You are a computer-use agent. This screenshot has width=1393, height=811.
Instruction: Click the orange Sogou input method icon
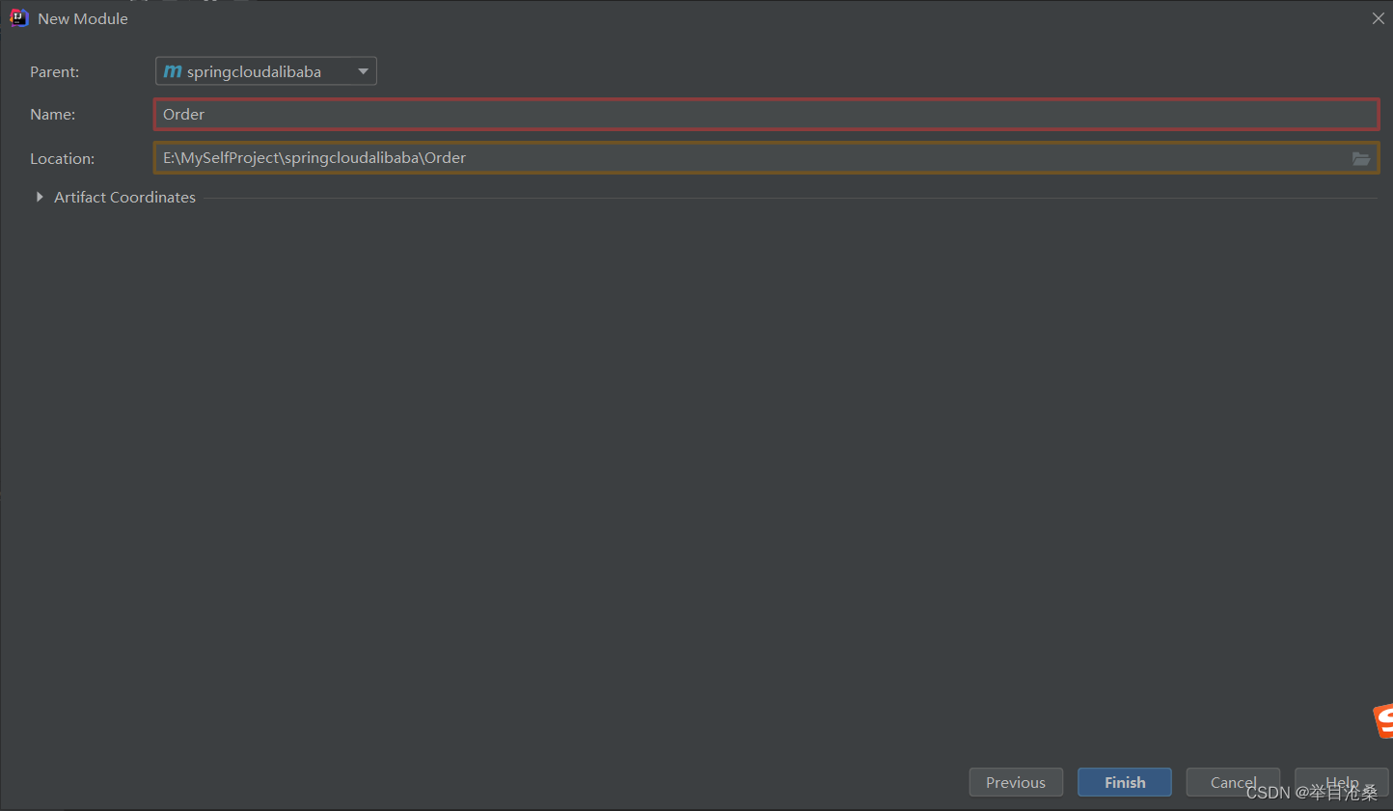point(1383,721)
